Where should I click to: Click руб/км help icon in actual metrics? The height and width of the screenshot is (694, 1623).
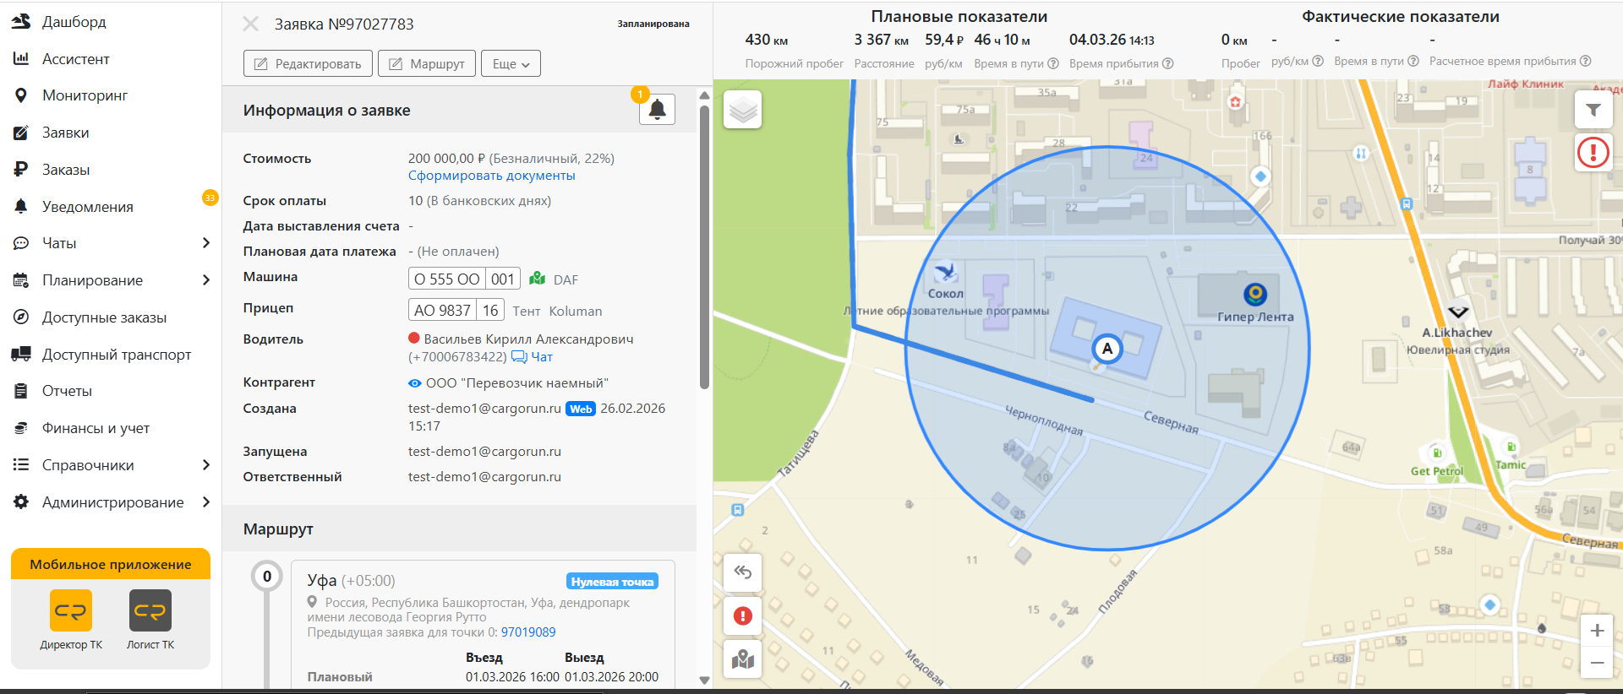(1318, 61)
